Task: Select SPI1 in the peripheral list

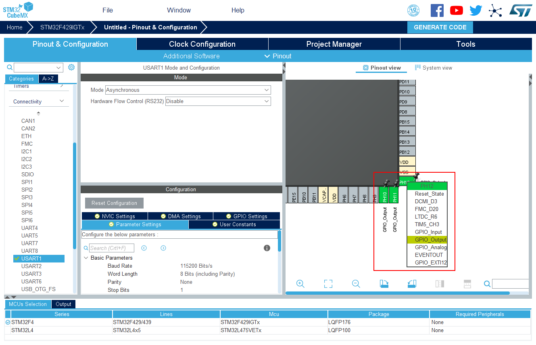Action: tap(27, 182)
